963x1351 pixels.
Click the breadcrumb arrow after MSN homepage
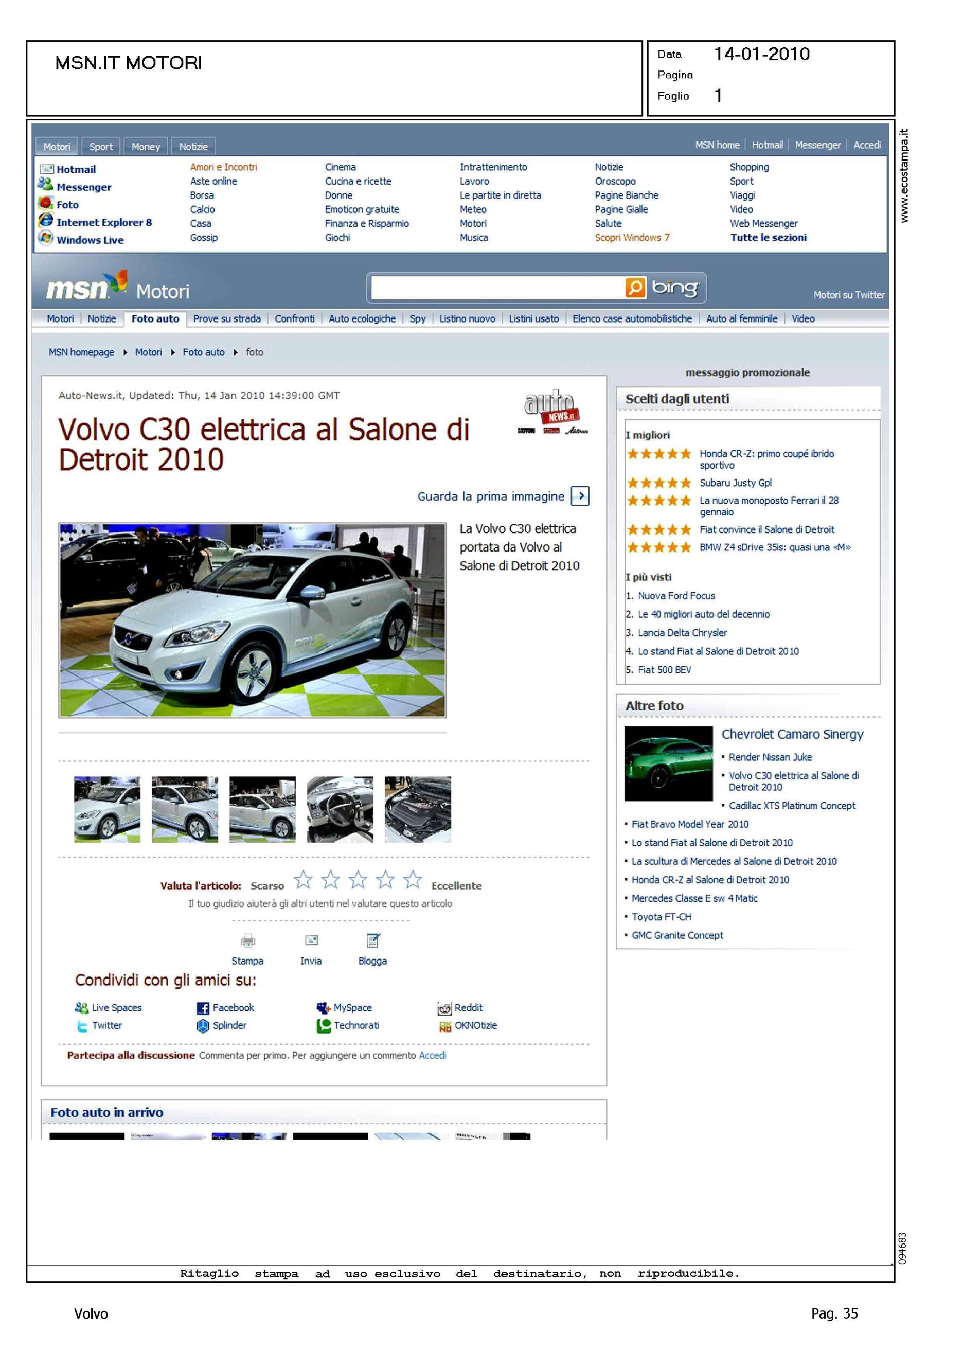tap(125, 352)
